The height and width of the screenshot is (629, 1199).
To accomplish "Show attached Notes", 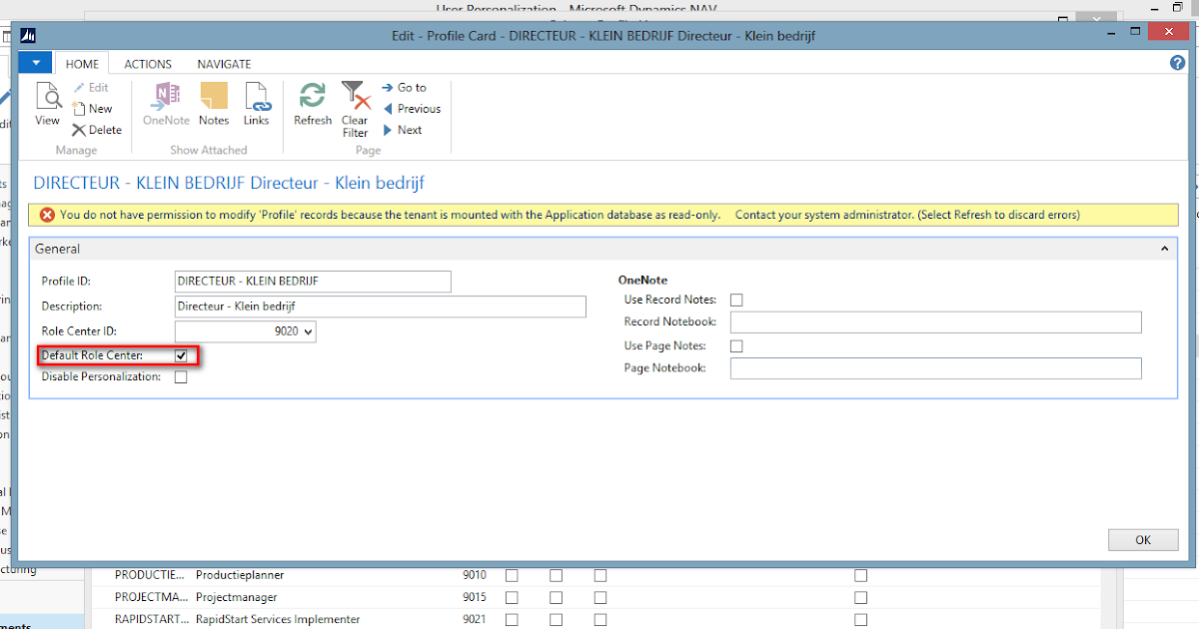I will pyautogui.click(x=214, y=105).
